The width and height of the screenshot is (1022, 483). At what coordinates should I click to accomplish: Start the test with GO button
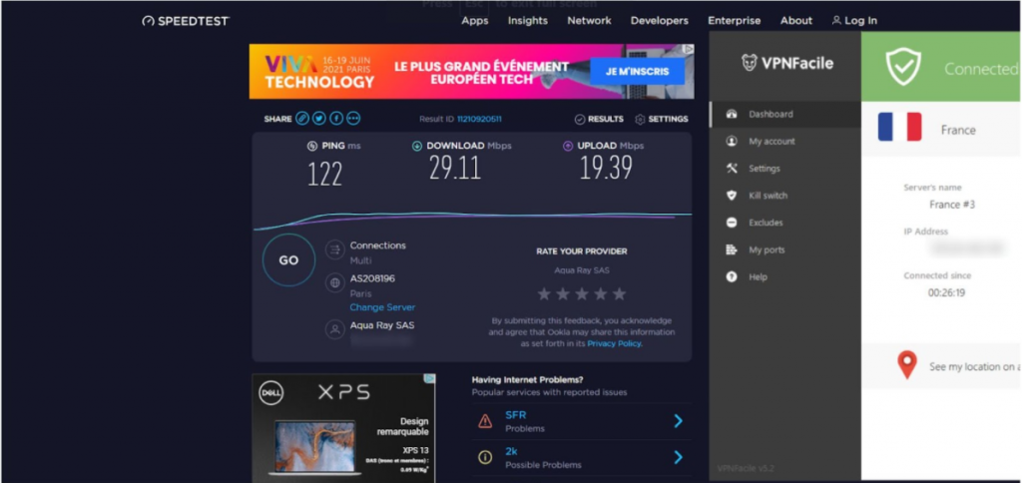(x=288, y=260)
